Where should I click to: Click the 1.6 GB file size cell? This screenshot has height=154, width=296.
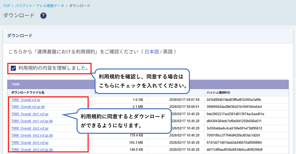click(x=138, y=100)
